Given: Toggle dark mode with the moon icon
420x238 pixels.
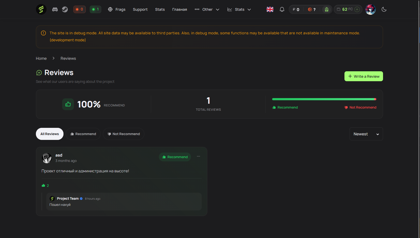Looking at the screenshot, I should pos(384,9).
